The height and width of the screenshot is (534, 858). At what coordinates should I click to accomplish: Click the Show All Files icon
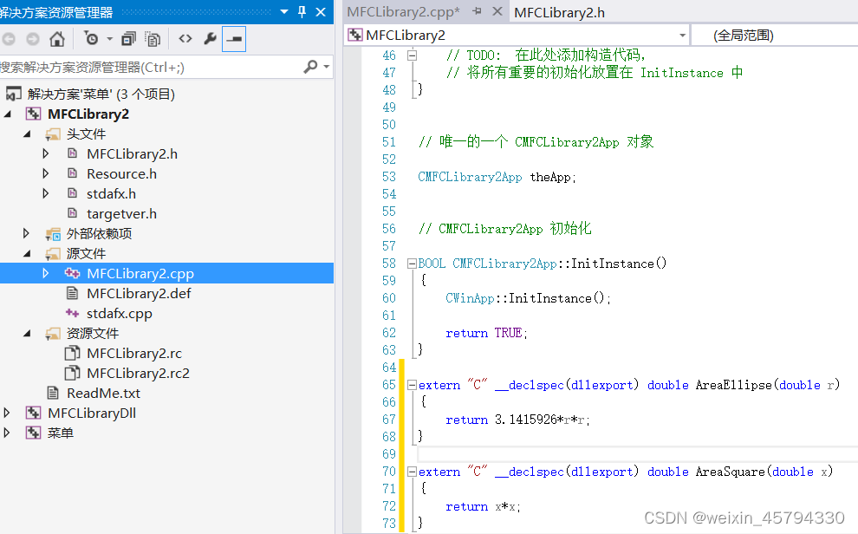coord(153,39)
